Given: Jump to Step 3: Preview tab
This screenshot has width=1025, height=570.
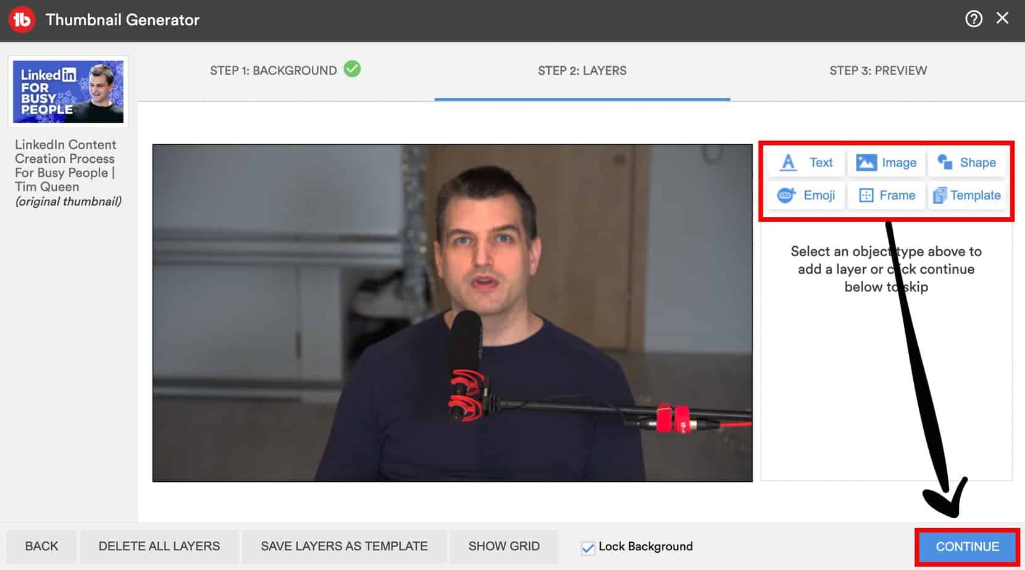Looking at the screenshot, I should coord(877,71).
